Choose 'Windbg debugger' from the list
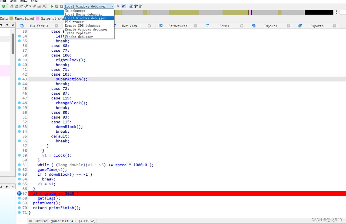The image size is (346, 224). pos(89,37)
